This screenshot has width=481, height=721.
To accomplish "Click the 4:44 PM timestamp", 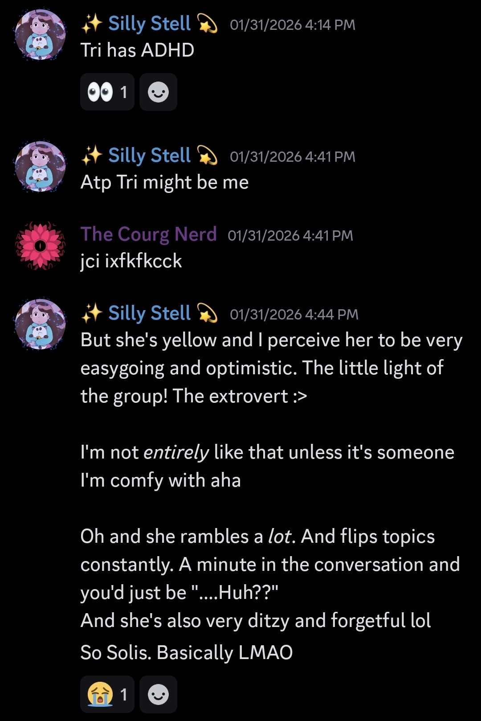I will pos(294,315).
